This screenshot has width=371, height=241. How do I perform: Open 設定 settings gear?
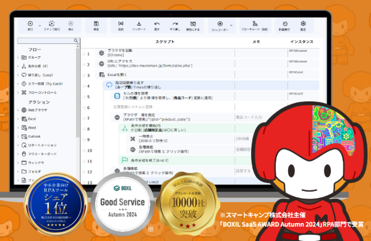click(303, 23)
